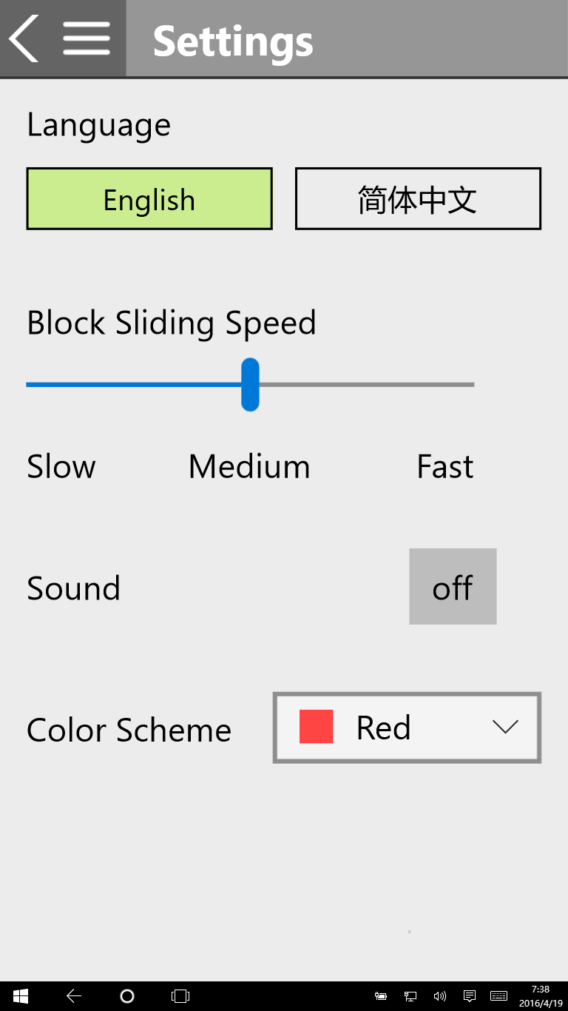The image size is (568, 1011).
Task: Expand the Color Scheme dropdown
Action: tap(407, 728)
